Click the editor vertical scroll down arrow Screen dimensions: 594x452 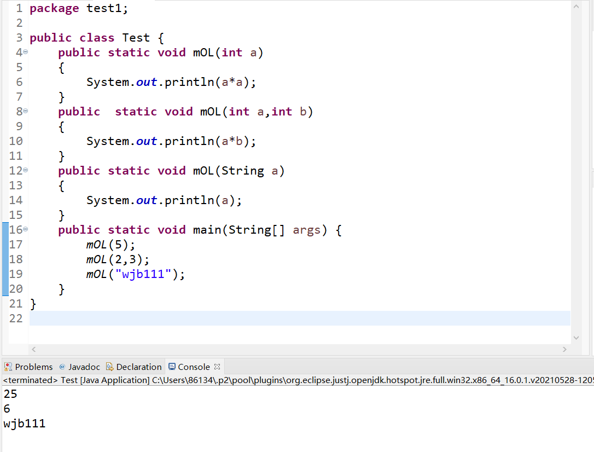point(576,338)
